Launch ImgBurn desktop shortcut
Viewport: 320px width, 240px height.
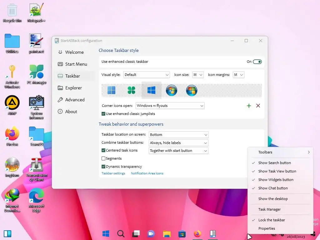tap(12, 167)
